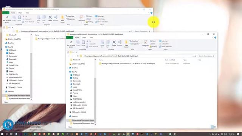The width and height of the screenshot is (242, 136).
Task: Click Refresh button in front window address bar
Action: pos(195,56)
